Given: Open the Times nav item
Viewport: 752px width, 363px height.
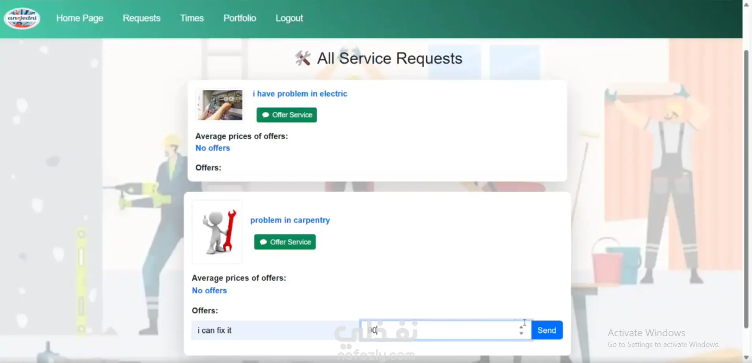Looking at the screenshot, I should coord(192,18).
